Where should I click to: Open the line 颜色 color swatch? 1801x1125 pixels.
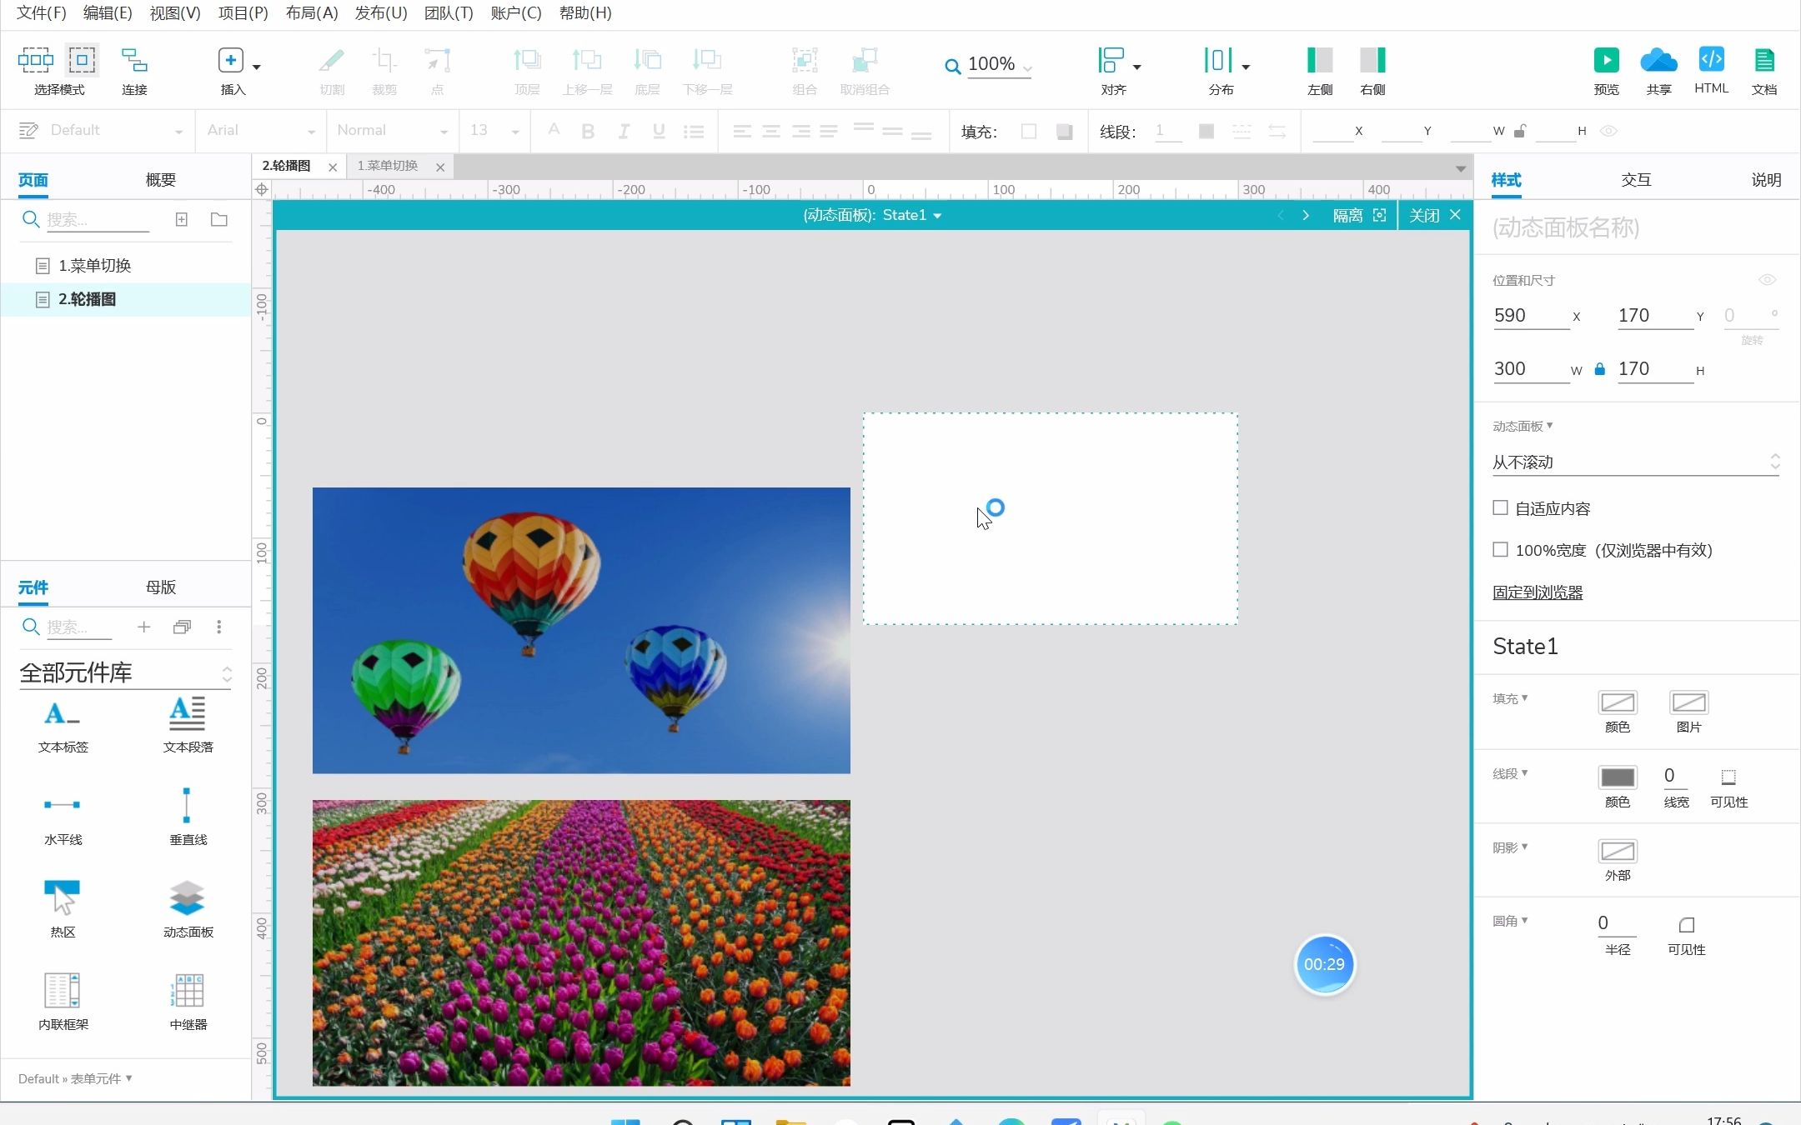(x=1617, y=777)
